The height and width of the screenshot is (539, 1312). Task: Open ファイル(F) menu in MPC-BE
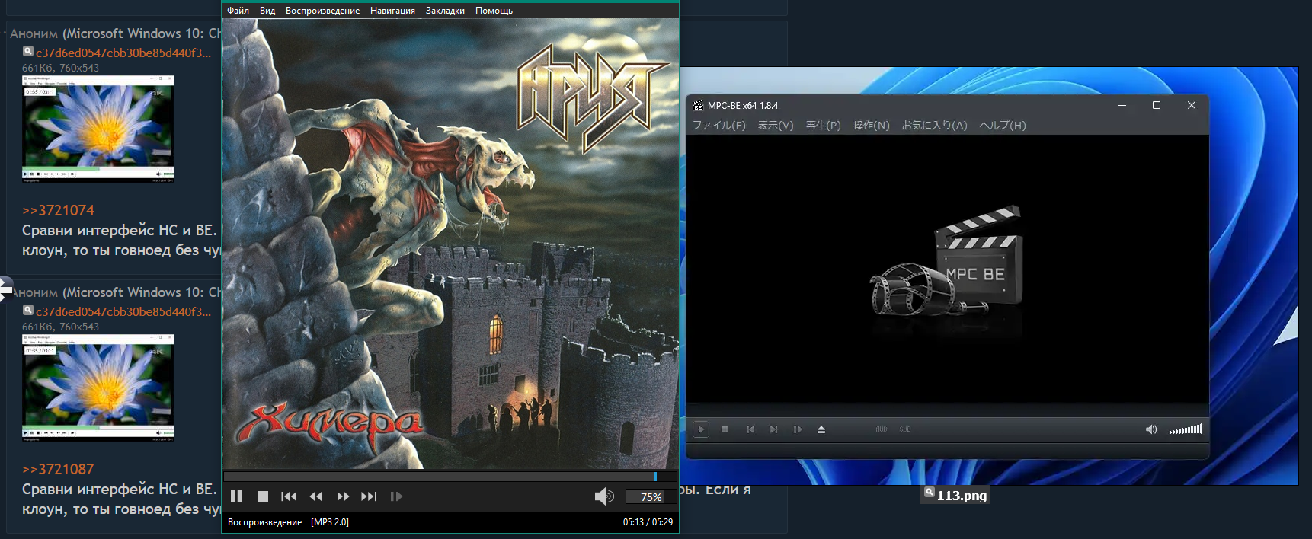[718, 126]
